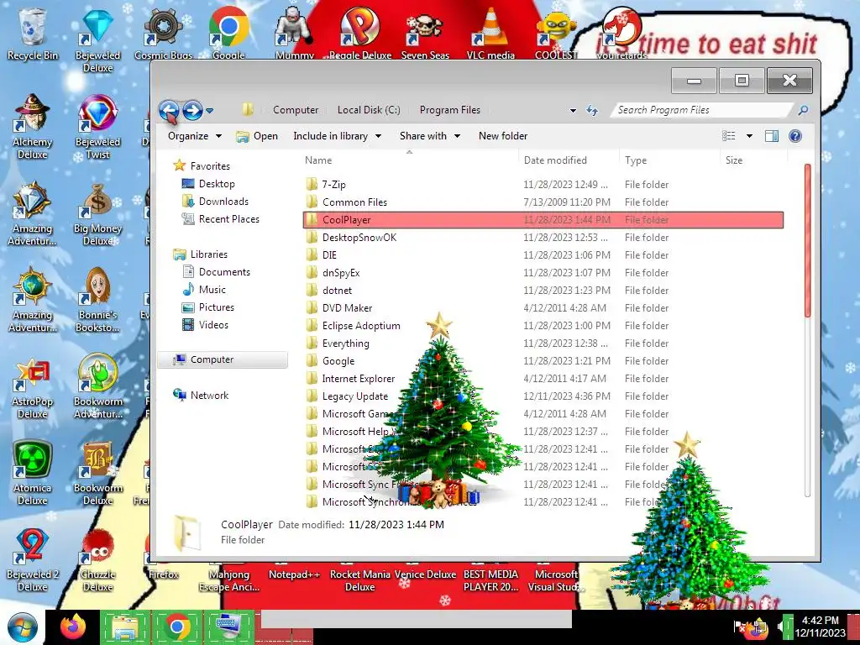This screenshot has width=860, height=645.
Task: Open Bejeweled Deluxe desktop shortcut
Action: [x=97, y=39]
